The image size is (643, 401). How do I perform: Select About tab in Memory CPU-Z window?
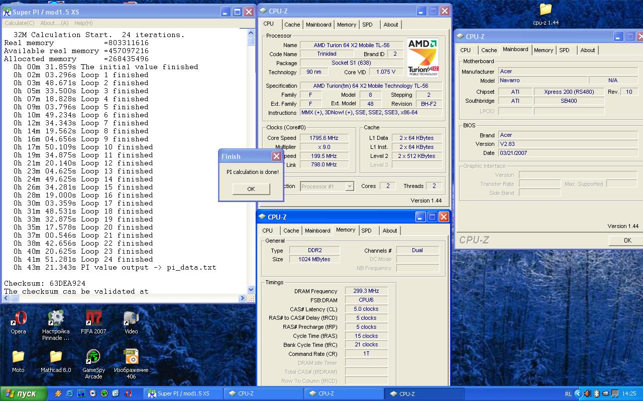click(x=390, y=231)
